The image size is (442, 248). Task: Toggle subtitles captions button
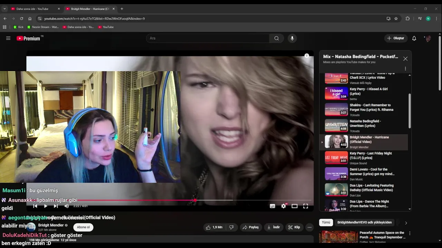point(272,206)
